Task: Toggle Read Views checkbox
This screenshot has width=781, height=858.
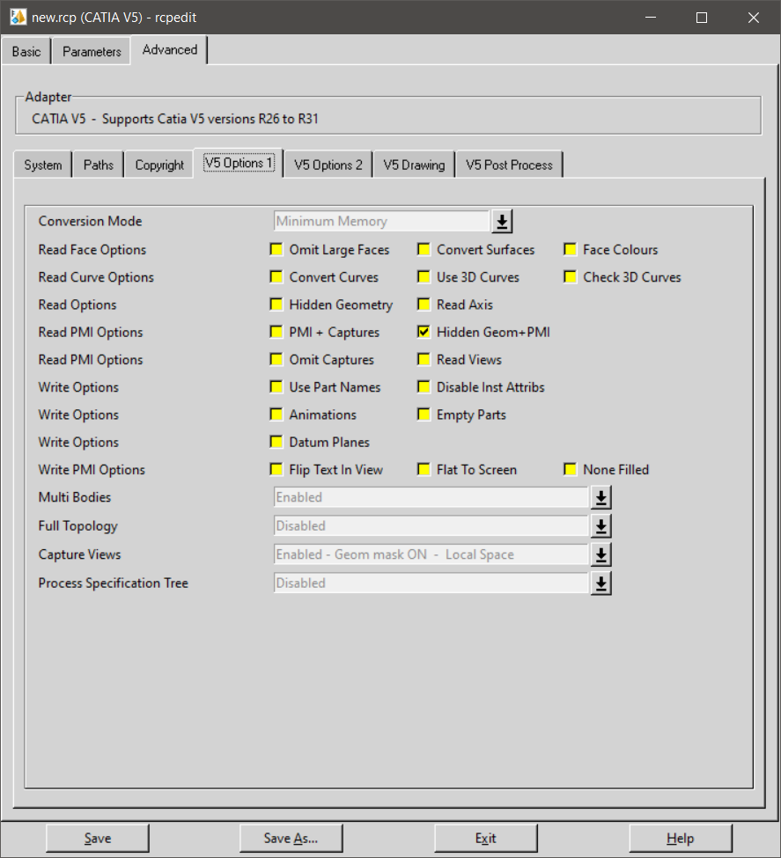Action: (x=424, y=360)
